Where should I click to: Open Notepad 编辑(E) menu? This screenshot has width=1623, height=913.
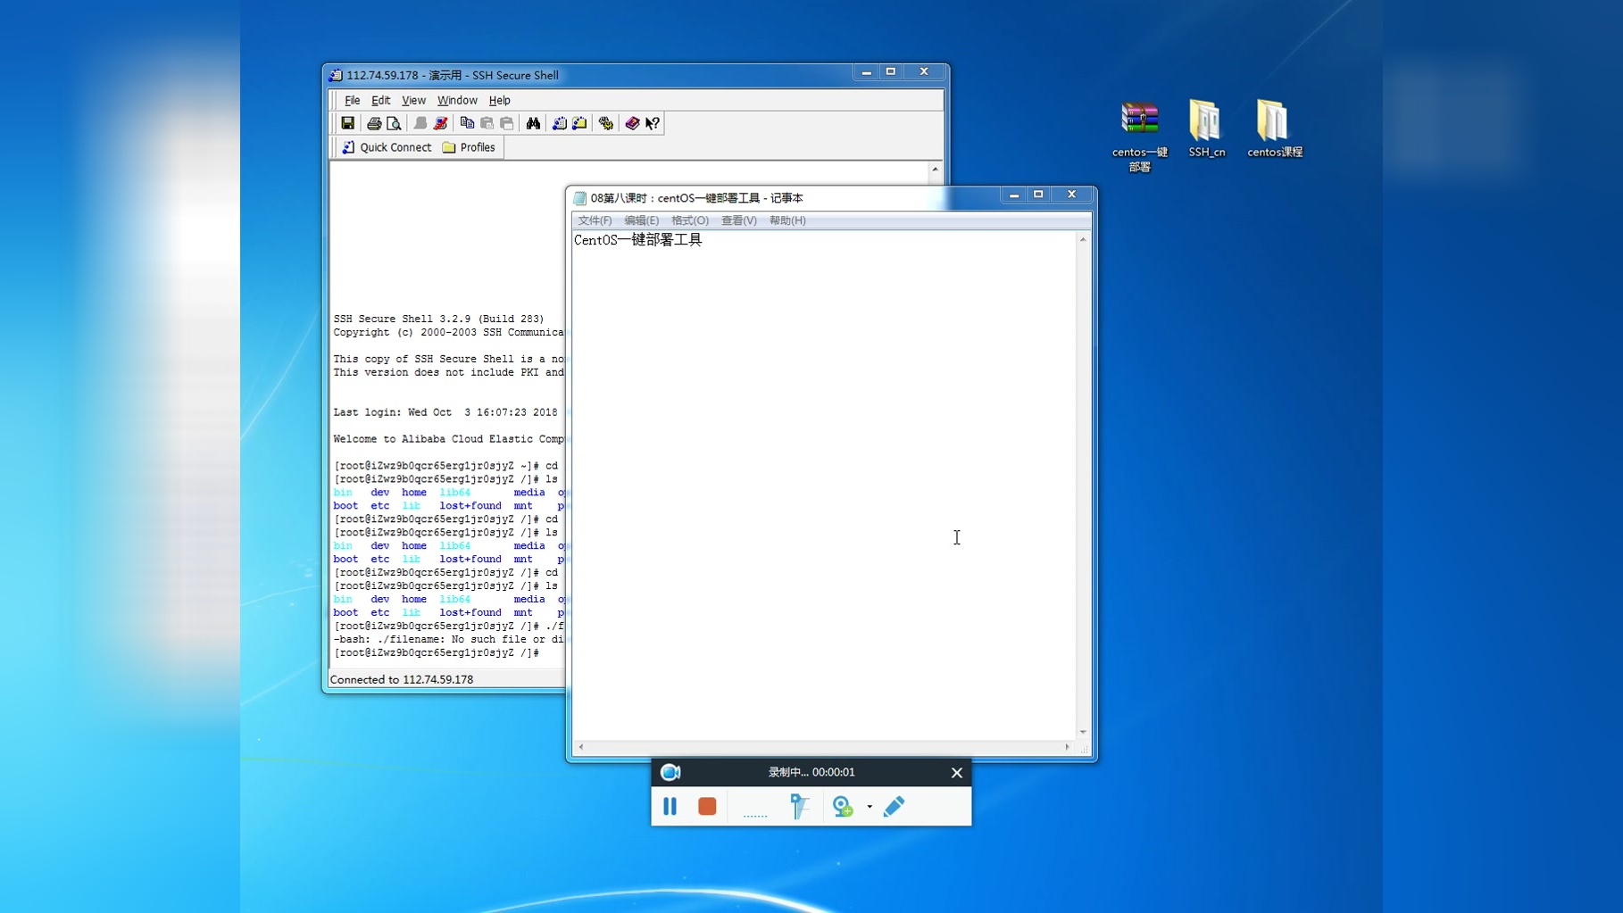tap(641, 220)
